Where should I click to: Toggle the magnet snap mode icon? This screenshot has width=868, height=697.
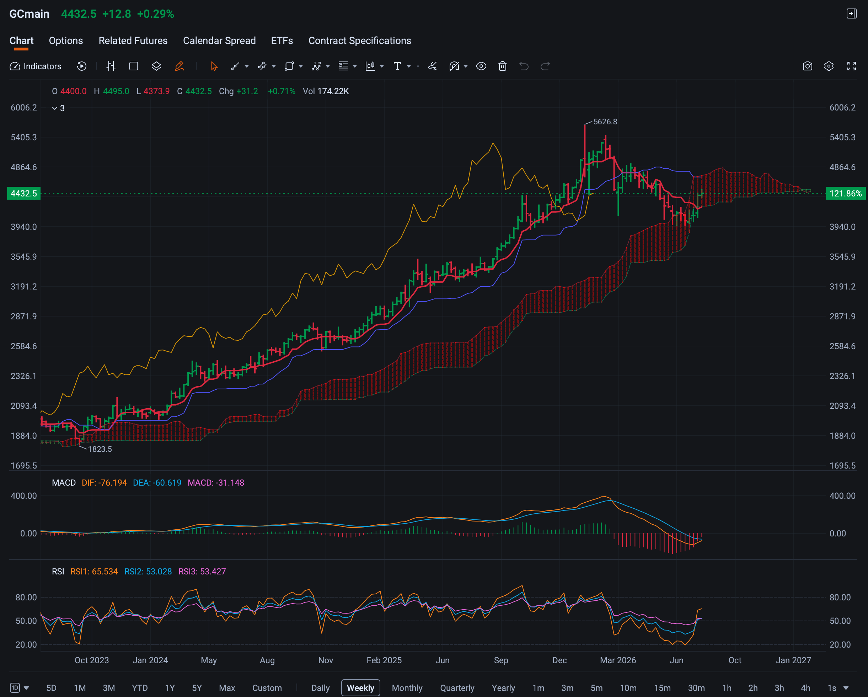tap(454, 66)
